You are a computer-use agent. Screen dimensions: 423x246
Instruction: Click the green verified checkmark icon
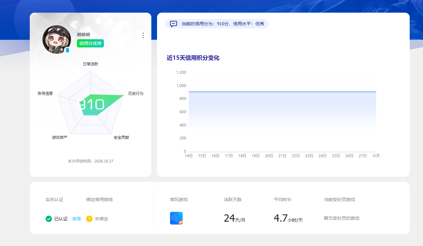[49, 219]
